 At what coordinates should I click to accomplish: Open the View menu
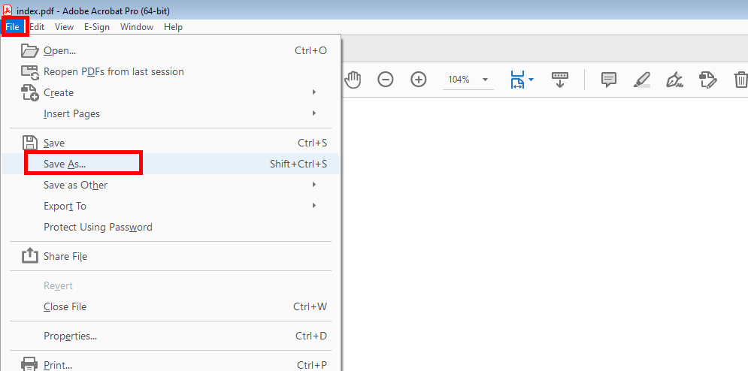64,27
